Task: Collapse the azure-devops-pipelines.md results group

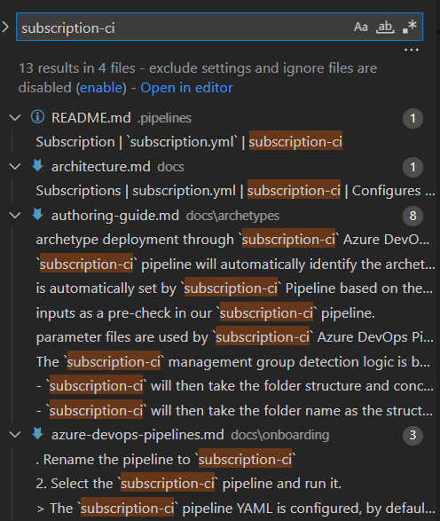Action: point(15,435)
